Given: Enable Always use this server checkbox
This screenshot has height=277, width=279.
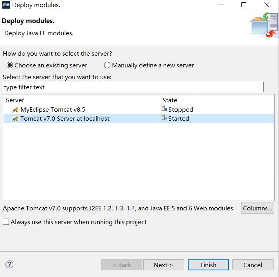Looking at the screenshot, I should click(6, 222).
